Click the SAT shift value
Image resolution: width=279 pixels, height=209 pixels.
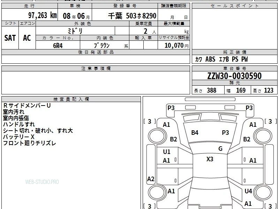[10, 38]
